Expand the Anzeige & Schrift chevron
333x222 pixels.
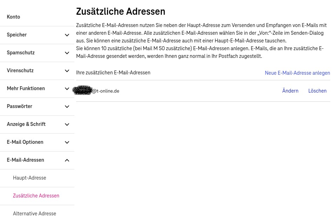point(67,125)
